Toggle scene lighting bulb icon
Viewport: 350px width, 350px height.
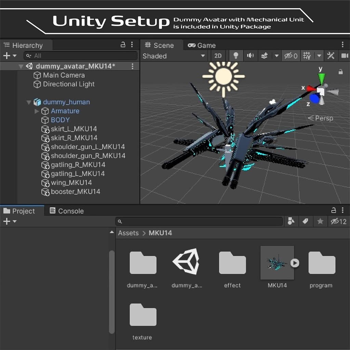(x=236, y=56)
